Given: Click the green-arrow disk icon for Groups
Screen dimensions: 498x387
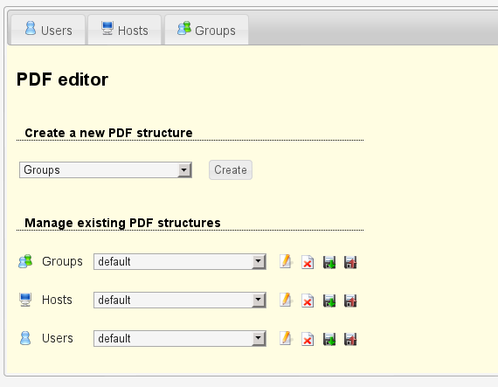Looking at the screenshot, I should (x=329, y=262).
